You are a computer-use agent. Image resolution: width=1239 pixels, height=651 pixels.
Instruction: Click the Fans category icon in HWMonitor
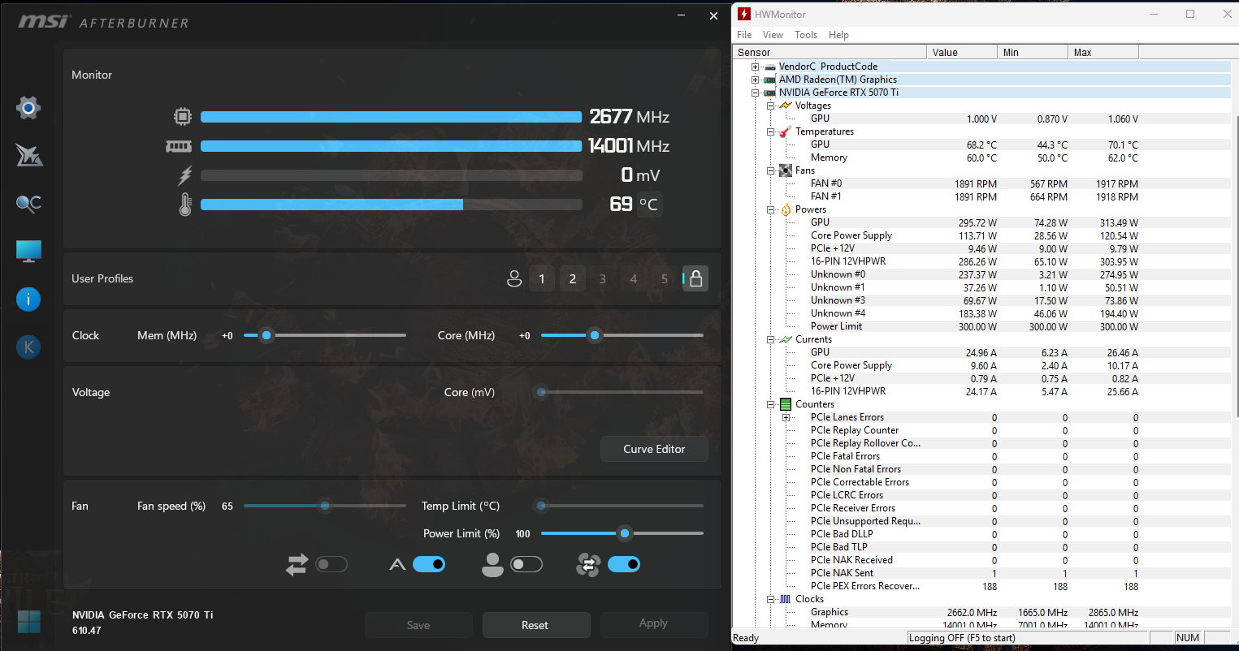coord(786,170)
